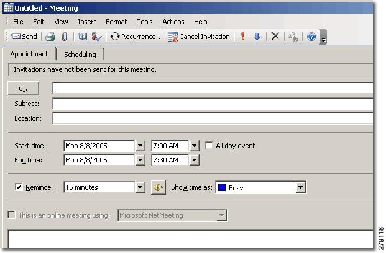
Task: Click the meeting calendar title bar icon
Action: click(8, 8)
